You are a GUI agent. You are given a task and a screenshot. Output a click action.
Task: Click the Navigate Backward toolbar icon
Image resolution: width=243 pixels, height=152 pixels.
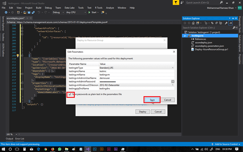coord(6,13)
